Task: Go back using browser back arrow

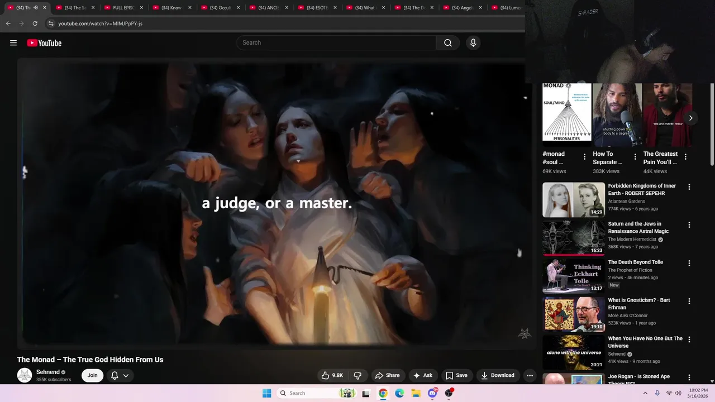Action: 8,23
